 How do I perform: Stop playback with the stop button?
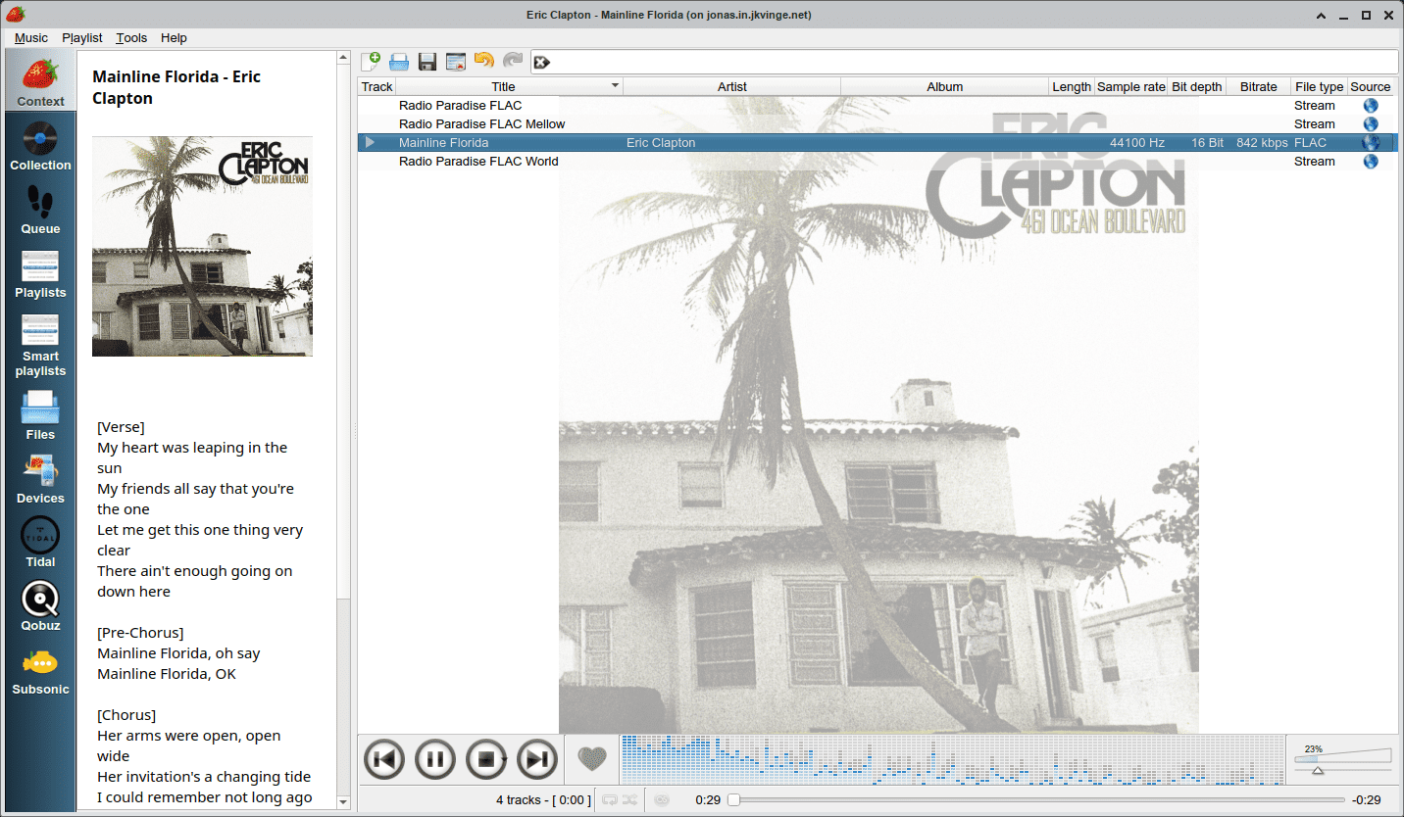[484, 759]
